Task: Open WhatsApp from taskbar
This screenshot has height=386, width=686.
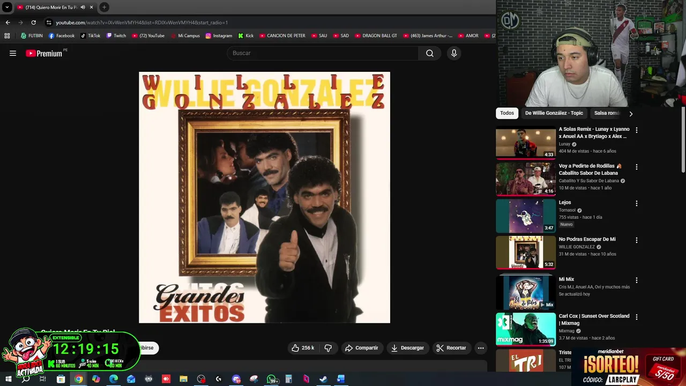Action: tap(272, 379)
